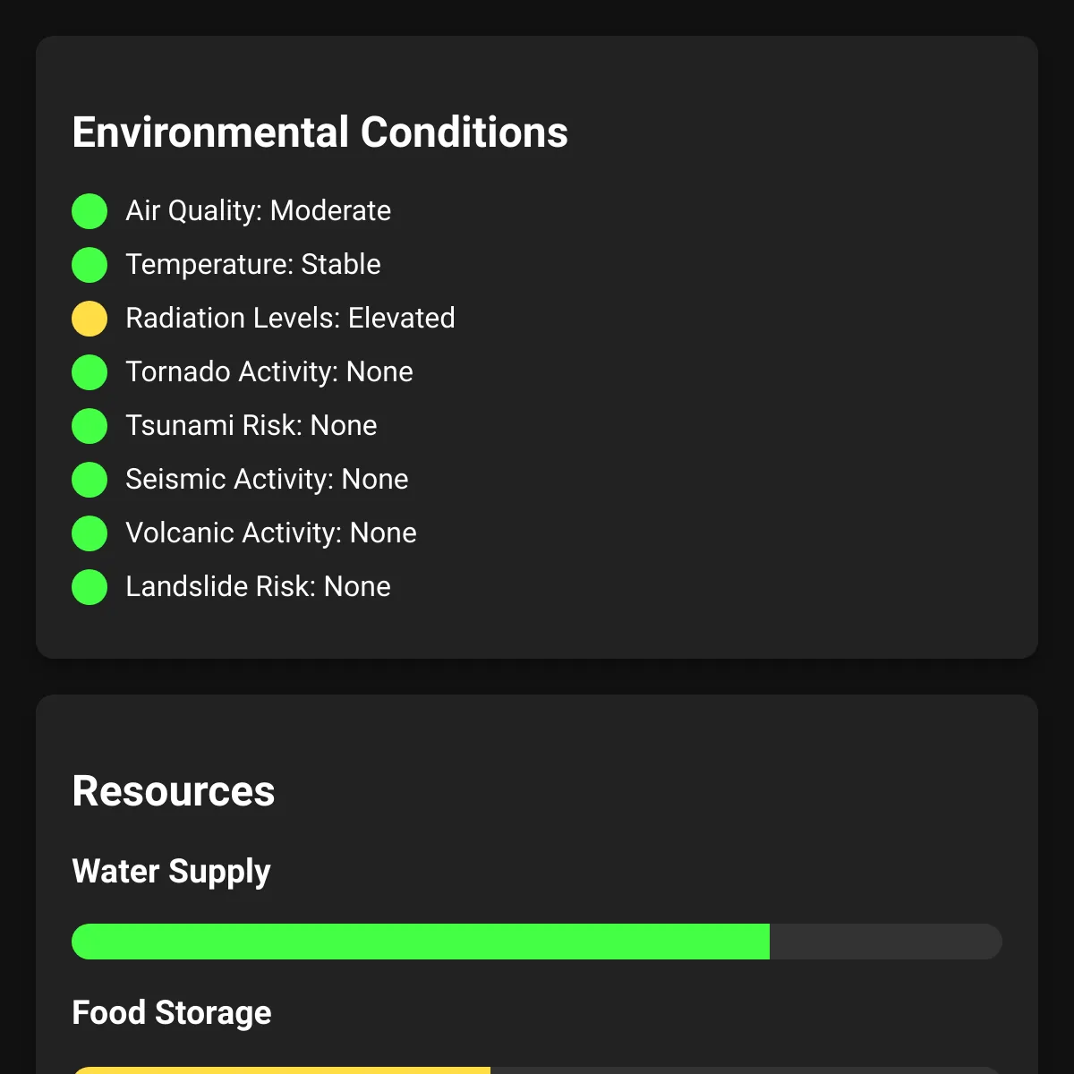
Task: Select the Seismic Activity: None text
Action: pyautogui.click(x=267, y=479)
